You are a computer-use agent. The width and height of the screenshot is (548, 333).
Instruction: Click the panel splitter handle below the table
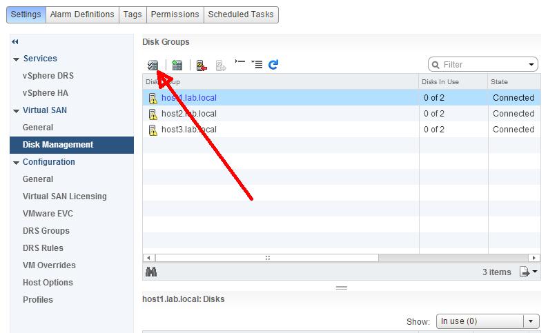tap(342, 287)
